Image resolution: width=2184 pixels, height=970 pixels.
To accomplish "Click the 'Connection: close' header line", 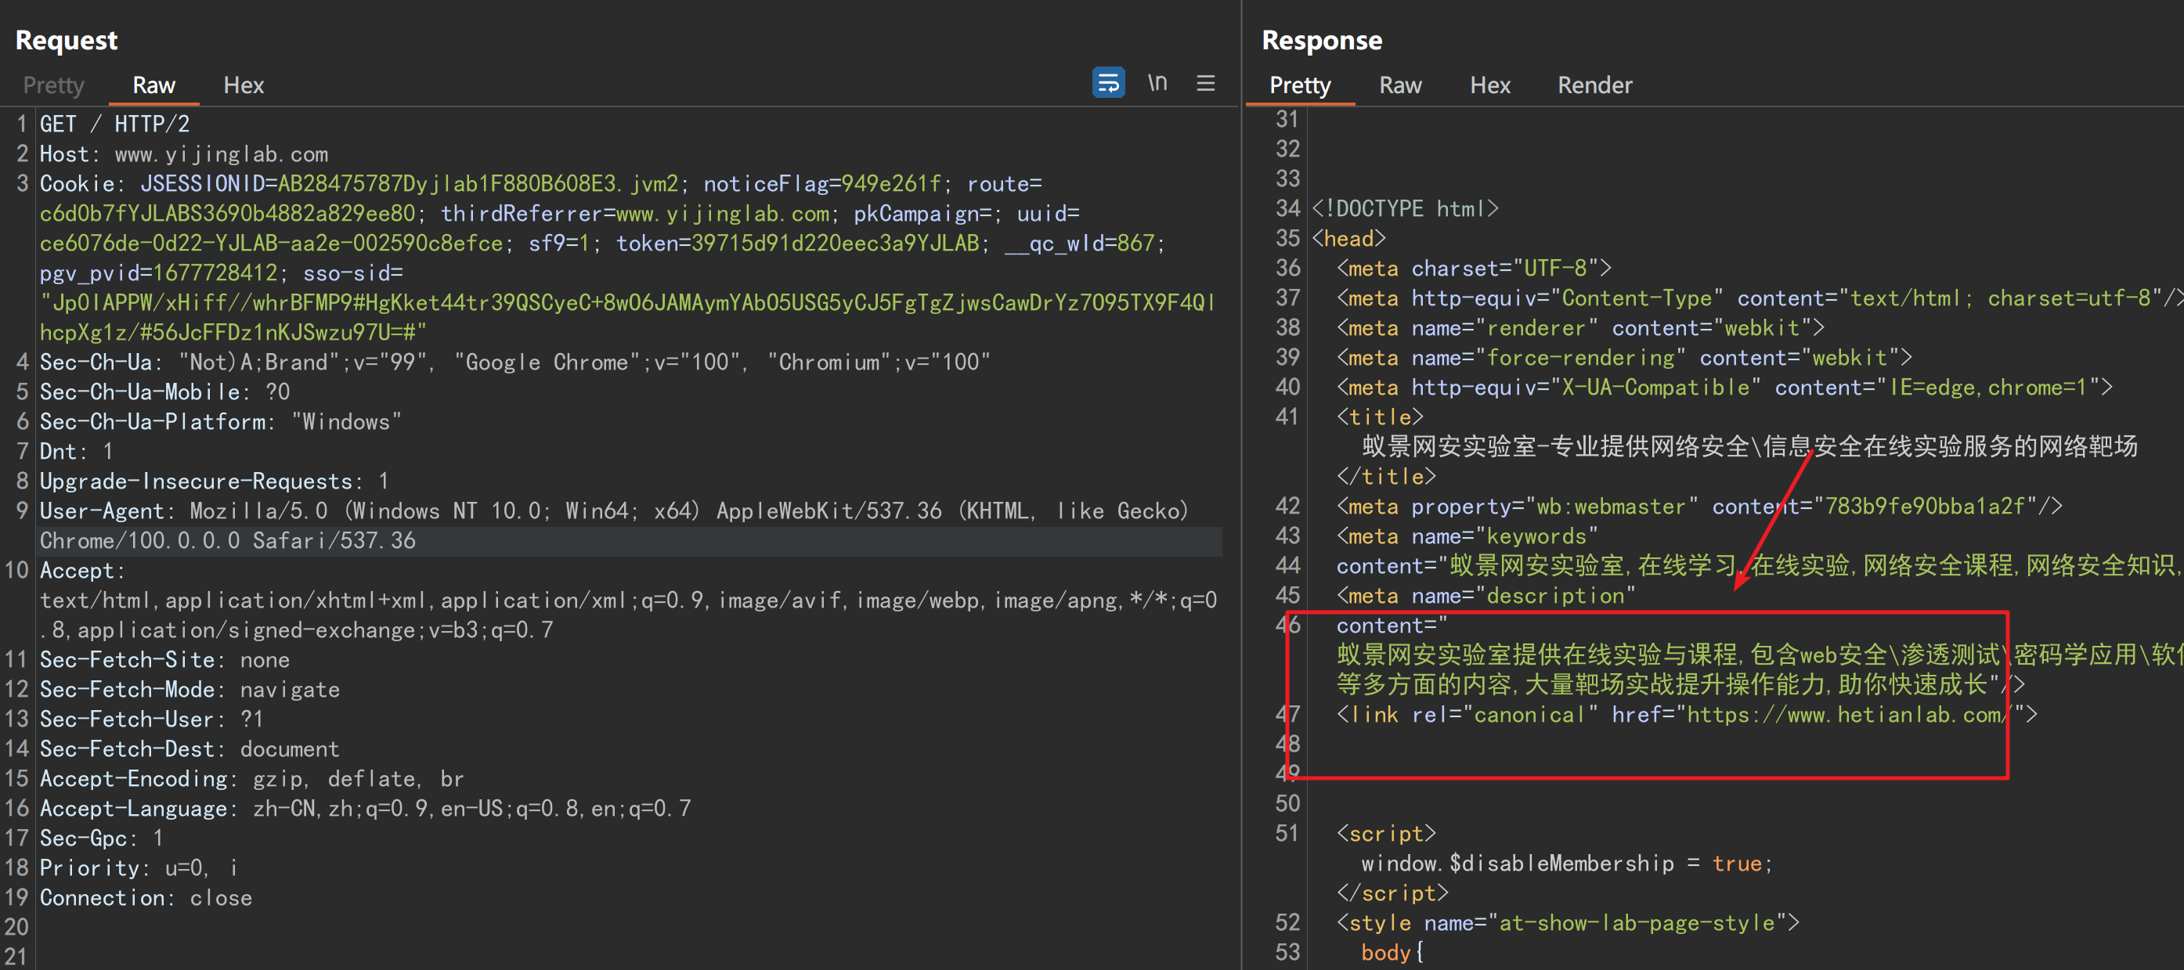I will coord(146,897).
